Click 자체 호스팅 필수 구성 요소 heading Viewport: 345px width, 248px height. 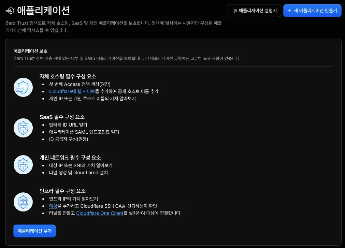coord(68,76)
